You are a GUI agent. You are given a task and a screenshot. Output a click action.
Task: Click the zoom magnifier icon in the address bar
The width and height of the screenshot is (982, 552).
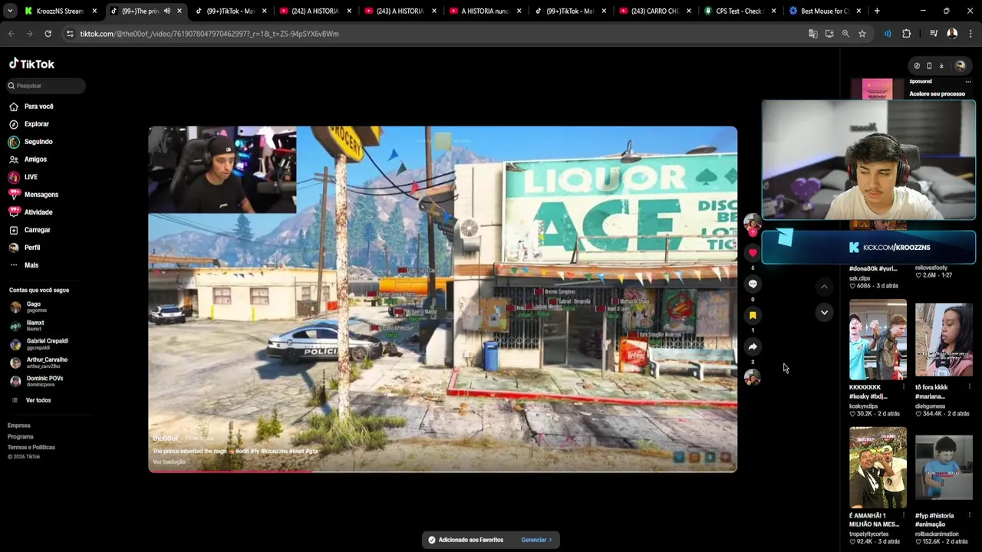tap(845, 34)
